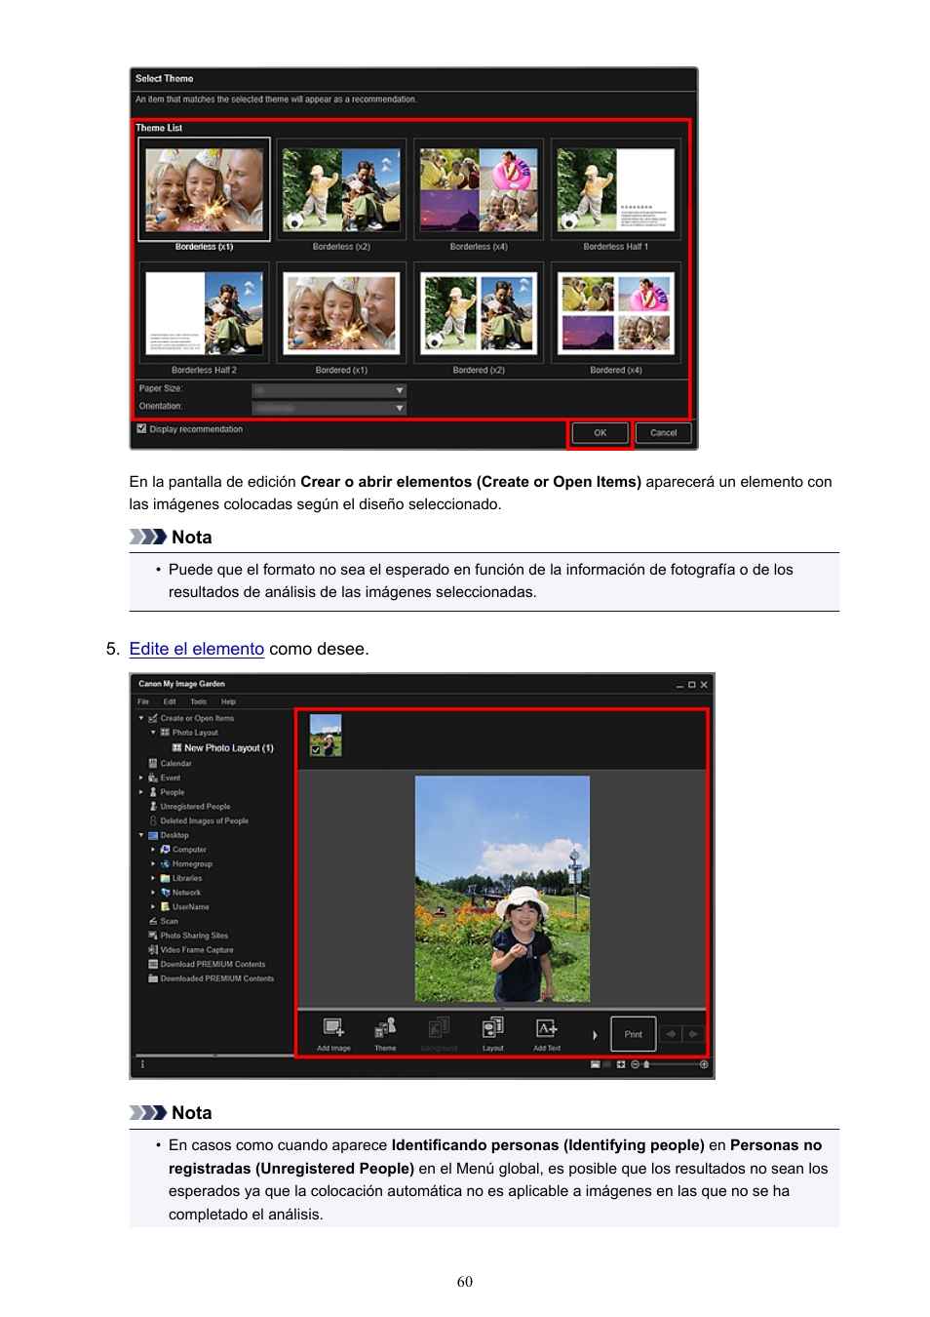Viewport: 930px width, 1317px height.
Task: Click the Add Text icon
Action: point(547,1028)
